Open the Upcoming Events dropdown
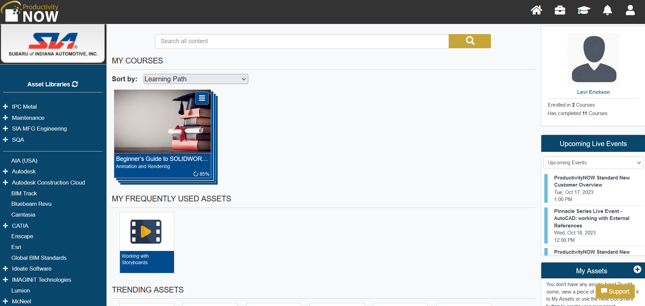 coord(593,162)
